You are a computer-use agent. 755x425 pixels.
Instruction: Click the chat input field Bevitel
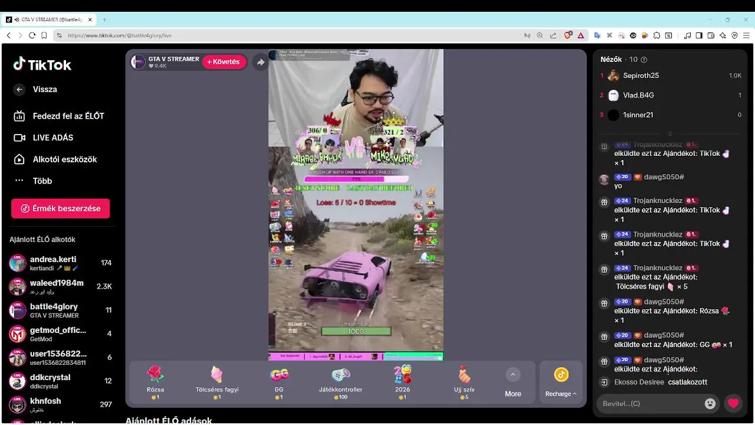click(650, 404)
